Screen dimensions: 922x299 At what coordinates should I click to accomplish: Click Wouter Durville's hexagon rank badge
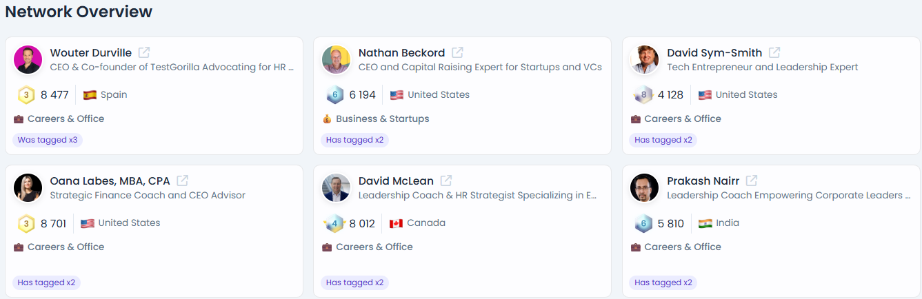26,95
